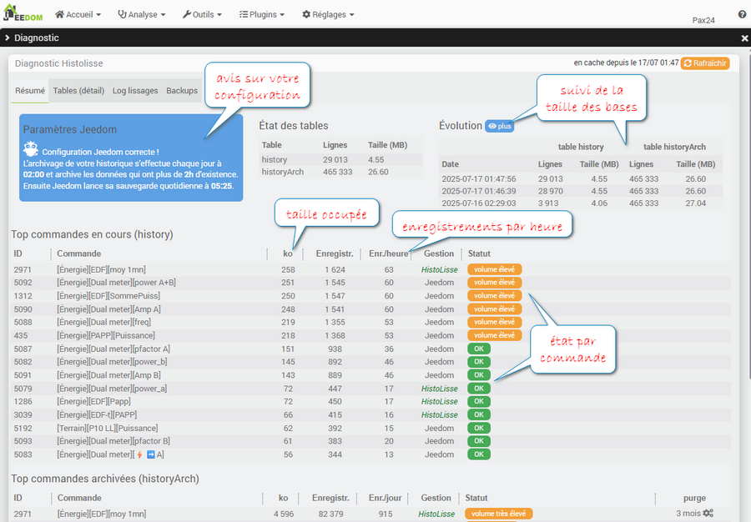This screenshot has width=751, height=522.
Task: Click volume élevé badge for row 1312
Action: 494,296
